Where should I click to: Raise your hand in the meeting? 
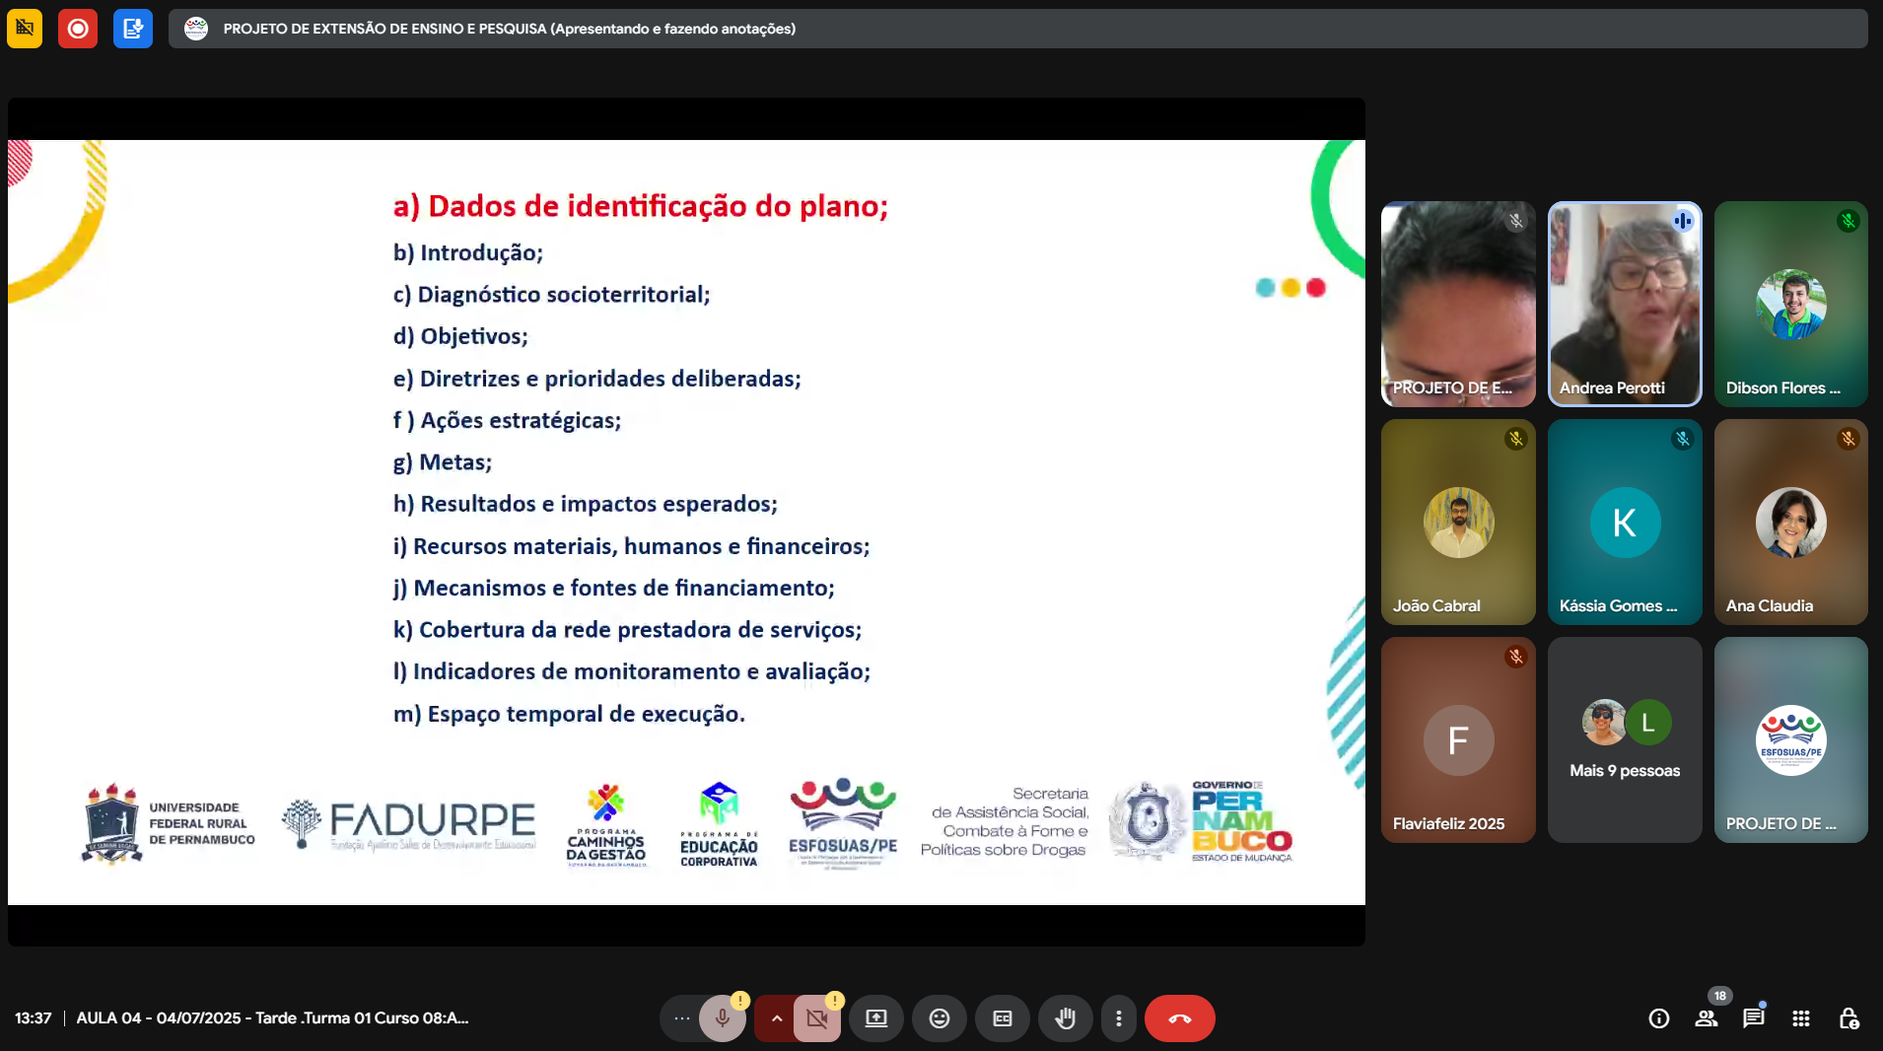pyautogui.click(x=1065, y=1018)
